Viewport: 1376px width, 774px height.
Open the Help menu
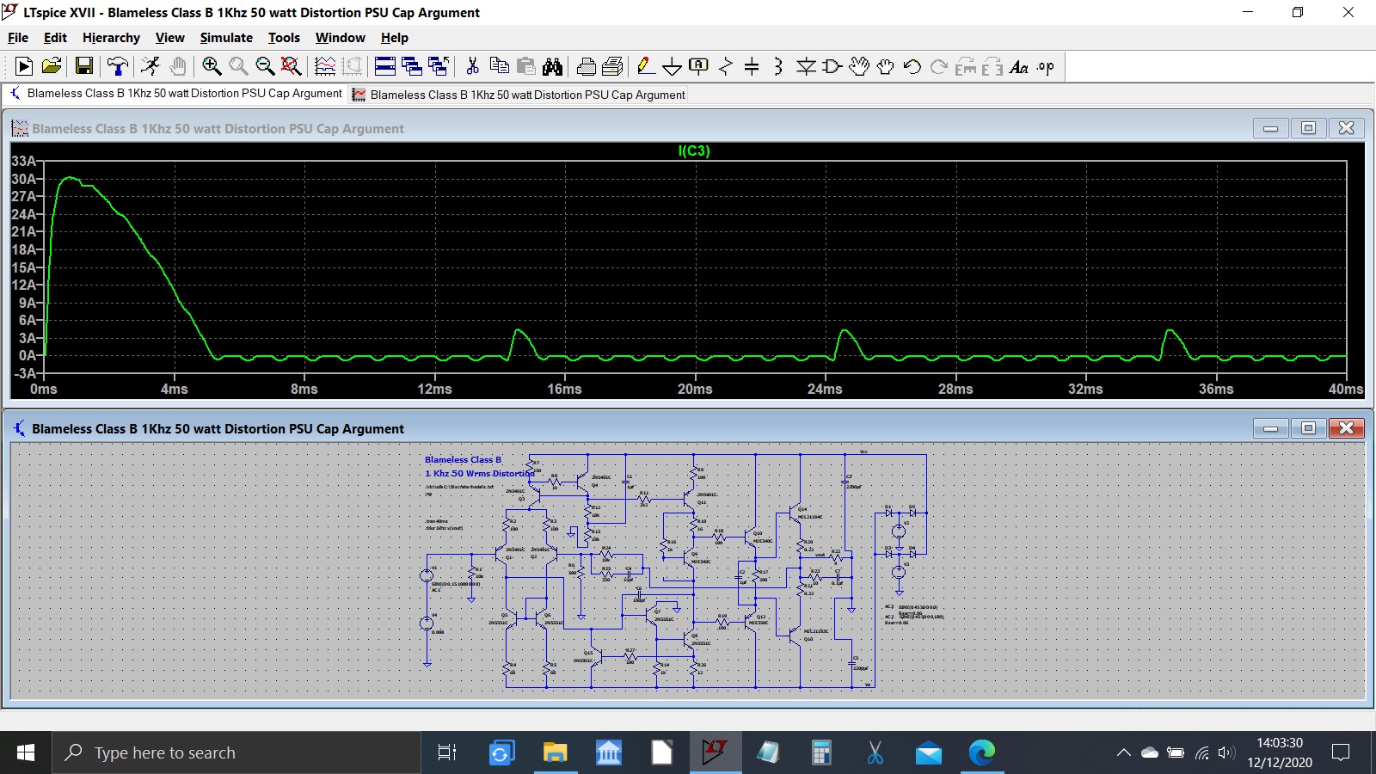pos(395,38)
